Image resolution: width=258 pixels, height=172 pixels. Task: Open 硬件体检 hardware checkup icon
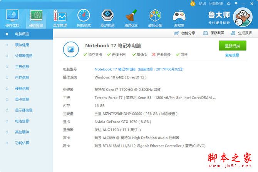coord(12,18)
